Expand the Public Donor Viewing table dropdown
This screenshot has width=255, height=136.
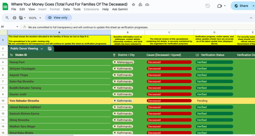click(42, 49)
